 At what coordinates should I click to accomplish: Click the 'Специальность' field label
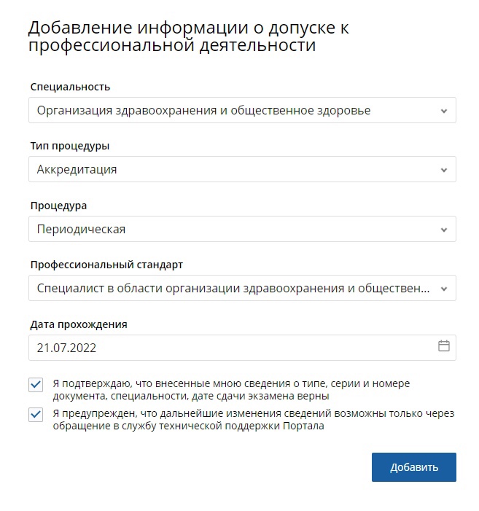tap(70, 87)
